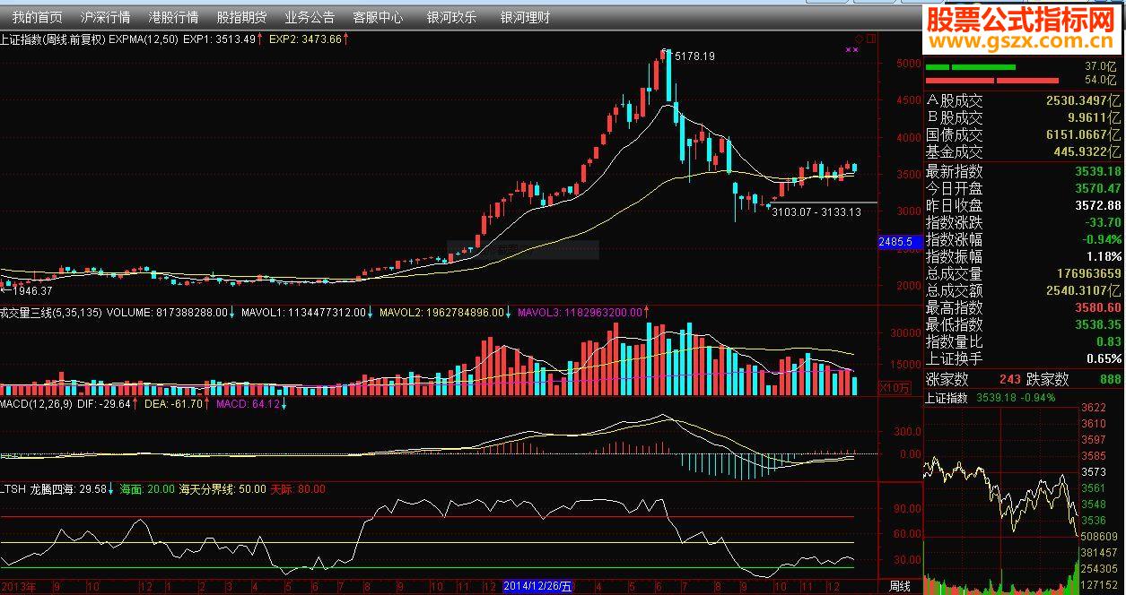Open the 我的首页 menu

tap(38, 17)
